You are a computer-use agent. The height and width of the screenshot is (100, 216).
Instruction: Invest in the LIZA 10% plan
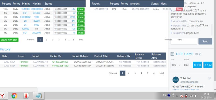(81, 9)
